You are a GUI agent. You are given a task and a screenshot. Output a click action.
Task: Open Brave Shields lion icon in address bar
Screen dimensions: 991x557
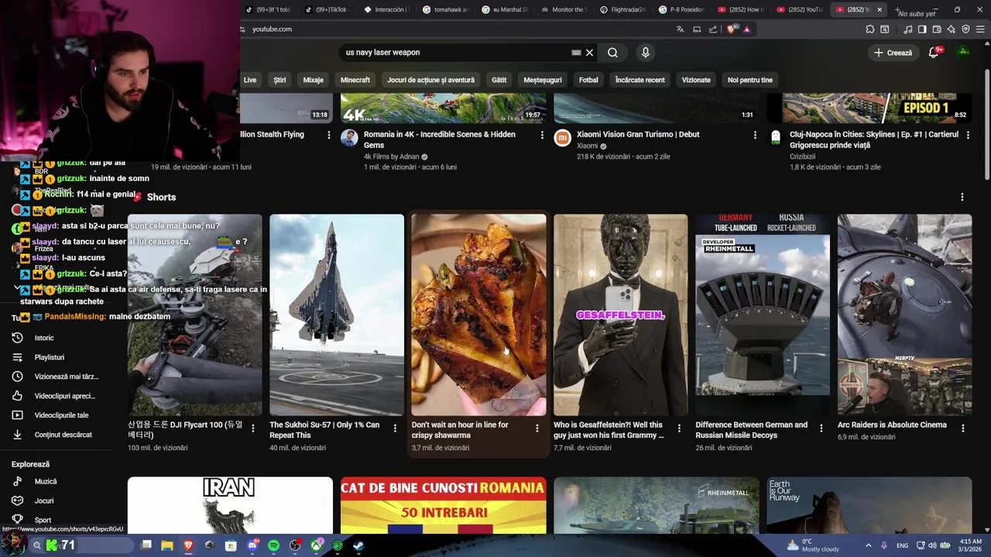[732, 29]
